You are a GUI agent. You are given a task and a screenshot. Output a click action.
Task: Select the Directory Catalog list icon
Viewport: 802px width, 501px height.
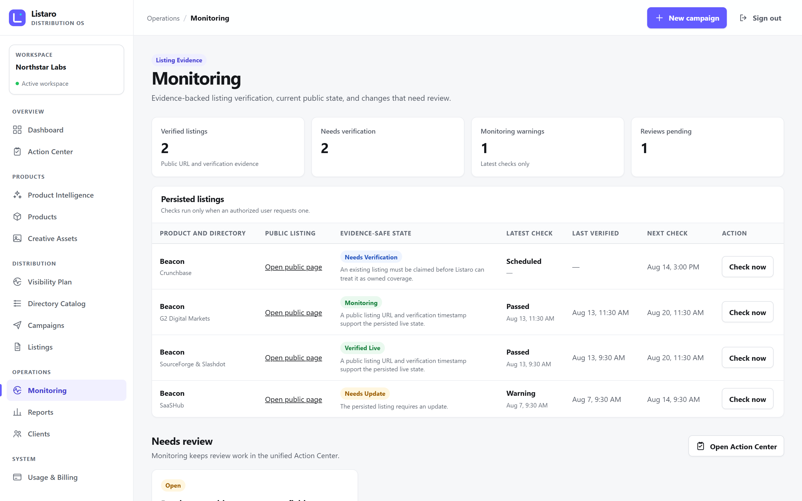pos(17,303)
